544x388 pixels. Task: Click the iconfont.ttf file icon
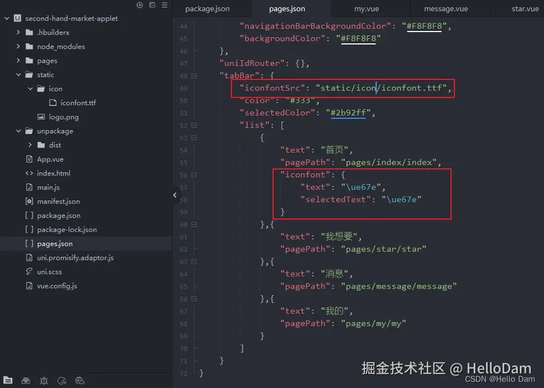pos(53,102)
